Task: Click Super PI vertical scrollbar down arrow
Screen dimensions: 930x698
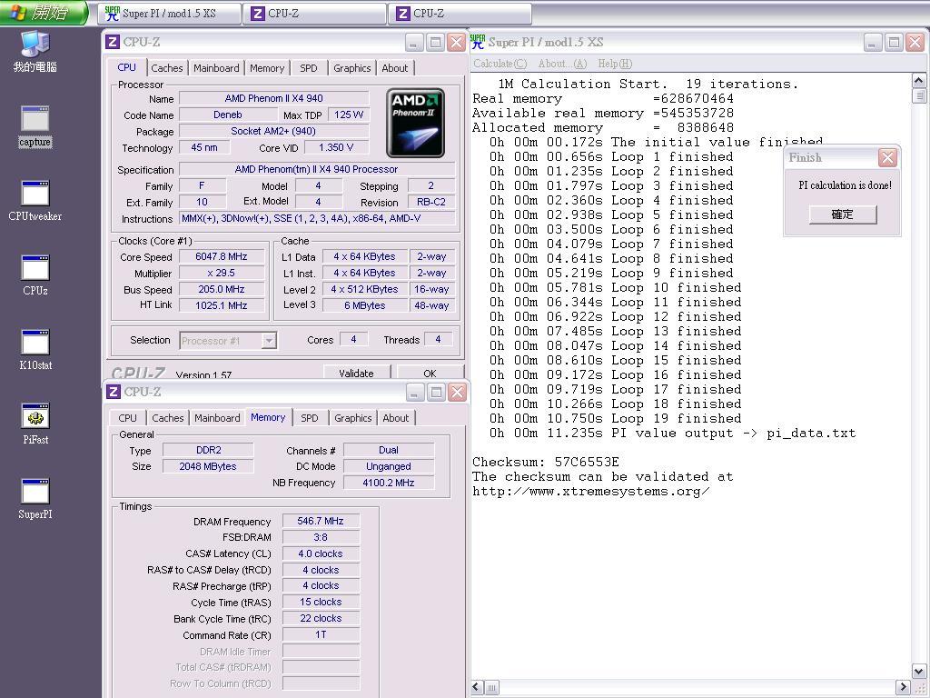Action: pyautogui.click(x=919, y=672)
